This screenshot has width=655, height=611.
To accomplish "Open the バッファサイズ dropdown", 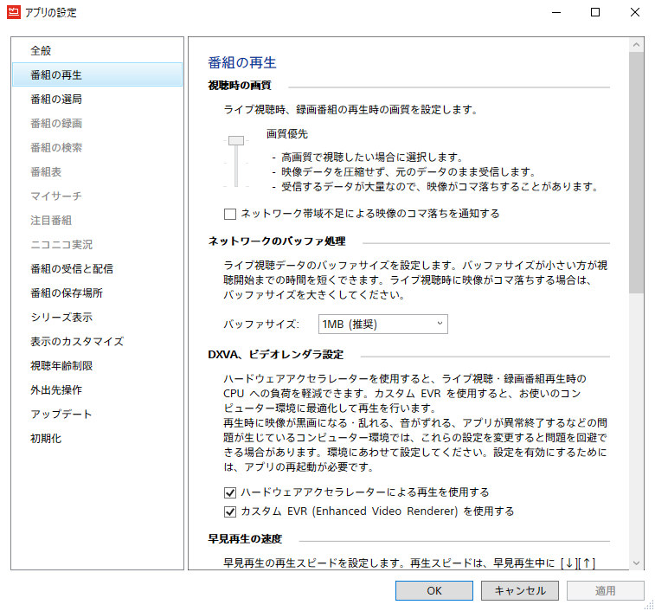I will click(x=382, y=325).
